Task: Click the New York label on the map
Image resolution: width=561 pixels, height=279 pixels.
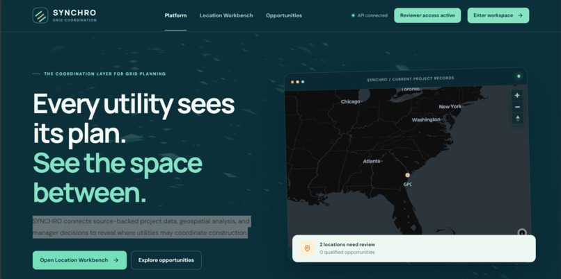Action: pos(450,106)
